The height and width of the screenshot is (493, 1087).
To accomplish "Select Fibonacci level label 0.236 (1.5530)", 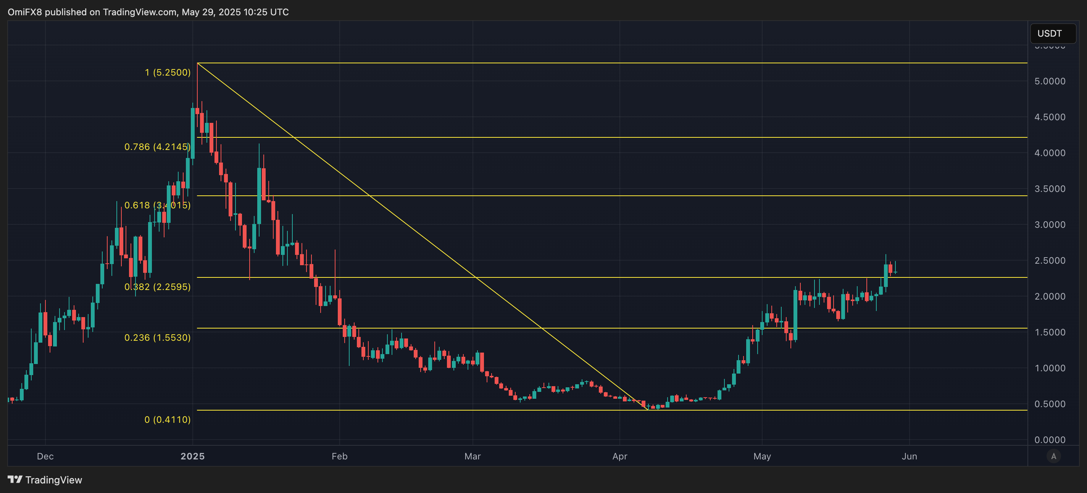I will [157, 337].
